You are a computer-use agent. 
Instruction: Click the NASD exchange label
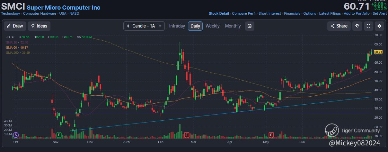(x=75, y=14)
